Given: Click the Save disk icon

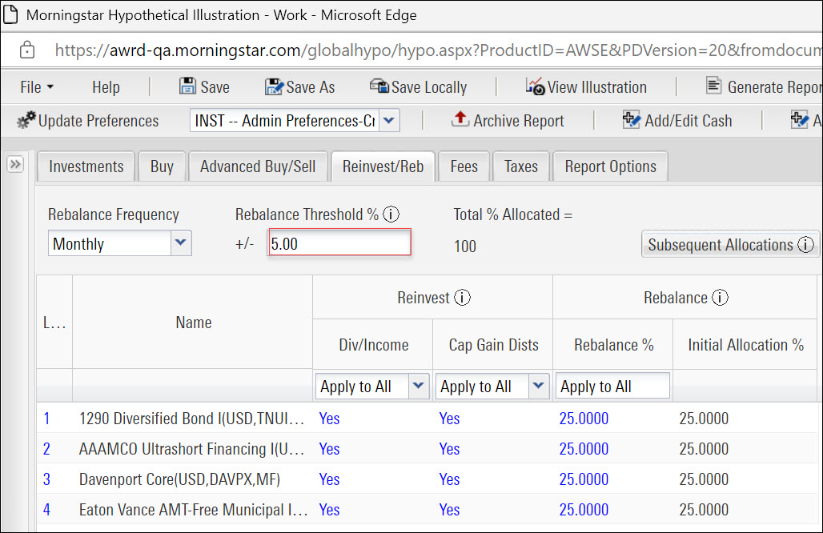Looking at the screenshot, I should [x=187, y=86].
